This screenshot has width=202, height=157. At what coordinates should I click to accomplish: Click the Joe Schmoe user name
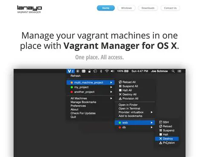(x=159, y=71)
